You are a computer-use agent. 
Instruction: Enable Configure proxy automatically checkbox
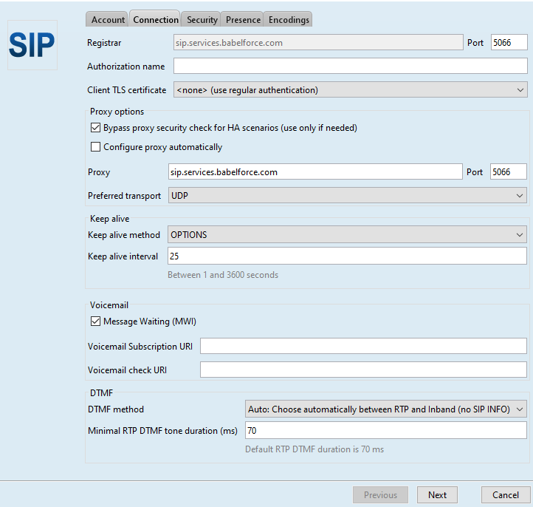click(95, 146)
